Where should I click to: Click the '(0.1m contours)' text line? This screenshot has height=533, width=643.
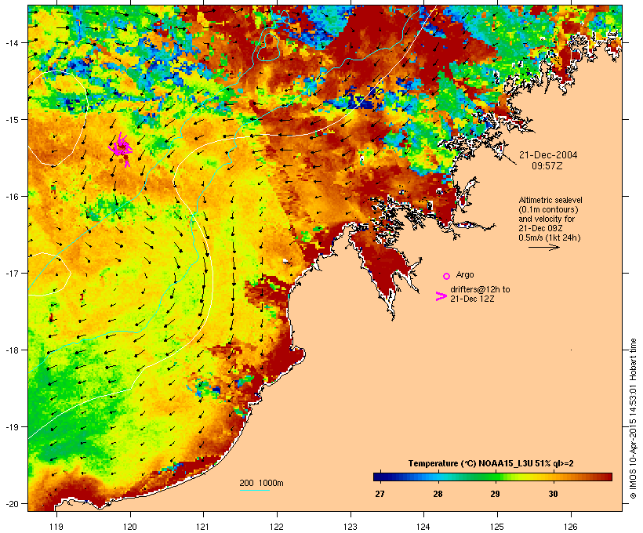click(x=549, y=209)
